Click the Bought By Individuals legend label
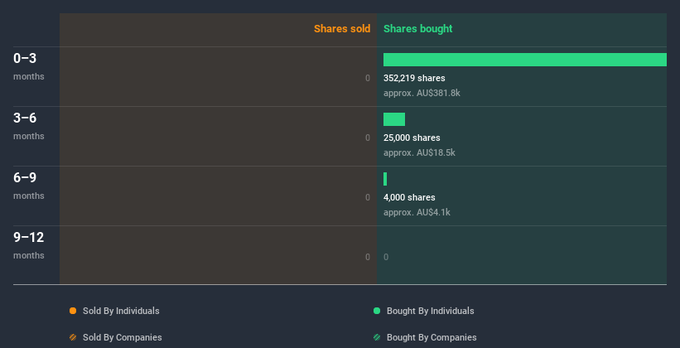 430,311
